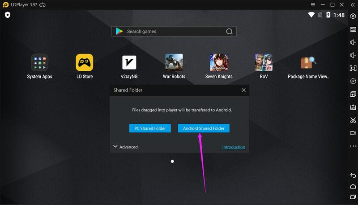Increase volume using sidebar speaker icon

pos(353,42)
